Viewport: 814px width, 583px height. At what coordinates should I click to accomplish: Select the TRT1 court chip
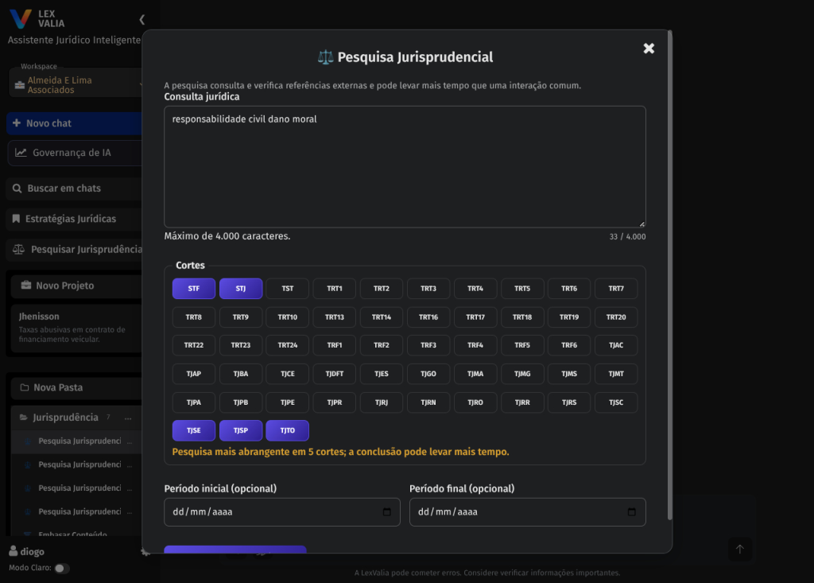335,289
